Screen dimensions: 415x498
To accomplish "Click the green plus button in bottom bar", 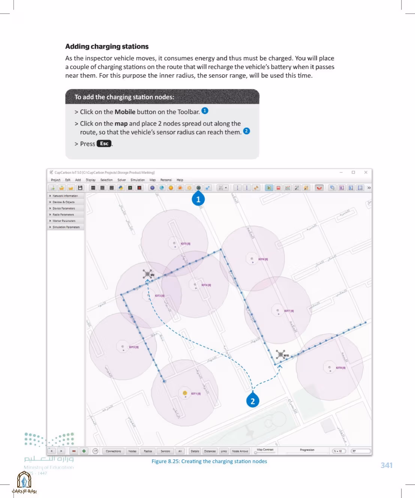I will pos(84,451).
